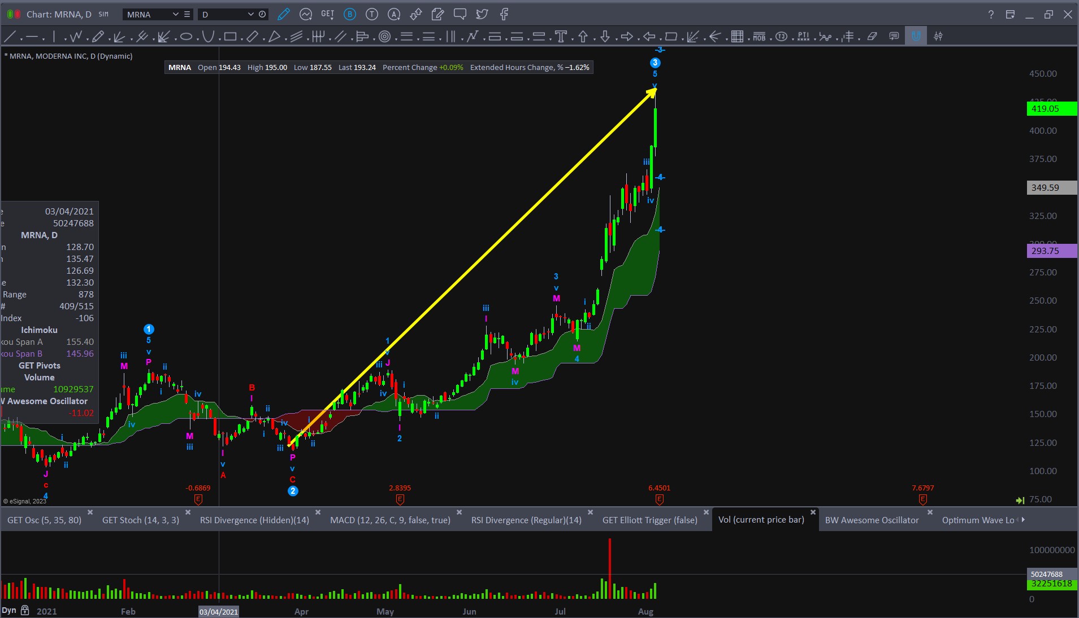
Task: Expand more study tabs arrow
Action: point(1023,520)
